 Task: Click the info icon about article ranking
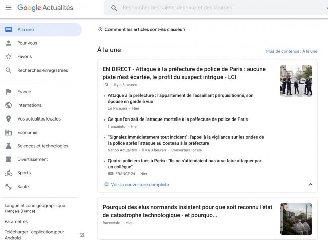(100, 29)
